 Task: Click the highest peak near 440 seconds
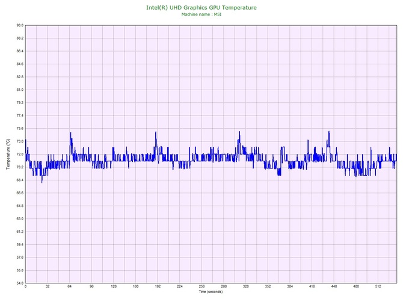click(329, 132)
